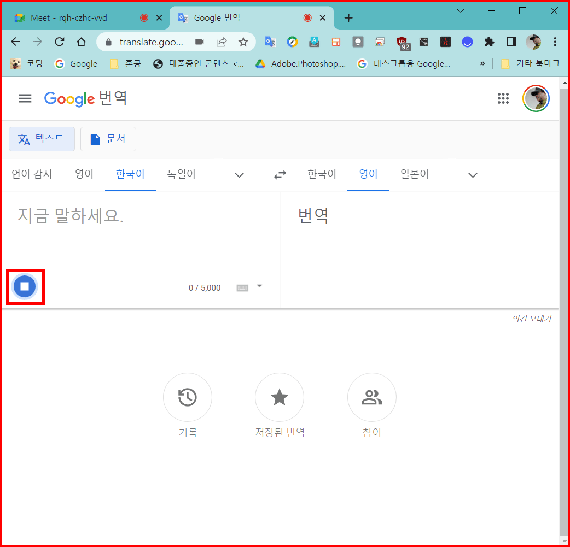570x547 pixels.
Task: Click the translate.goo address bar
Action: pos(151,42)
